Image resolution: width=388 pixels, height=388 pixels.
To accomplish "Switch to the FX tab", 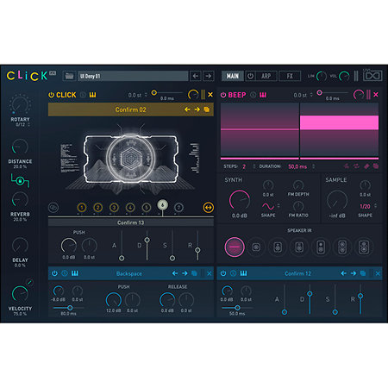I will tap(290, 76).
